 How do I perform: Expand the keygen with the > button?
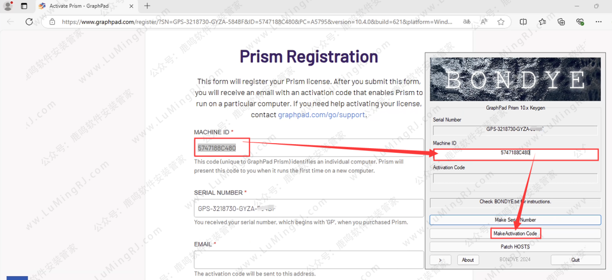440,260
